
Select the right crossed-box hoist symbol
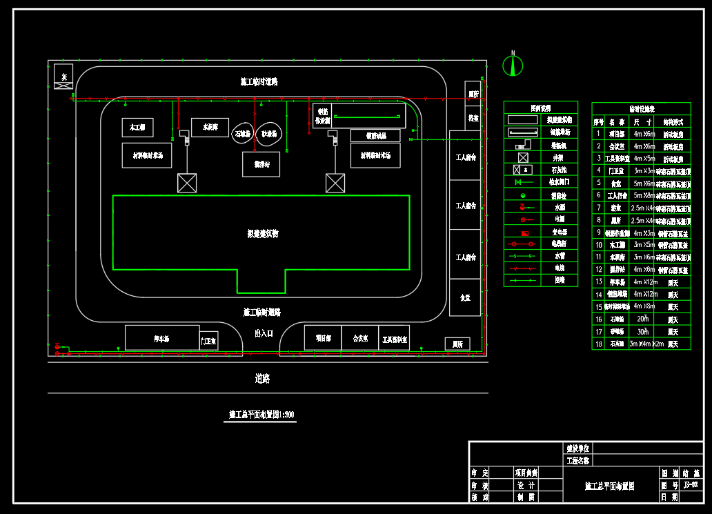tap(335, 183)
